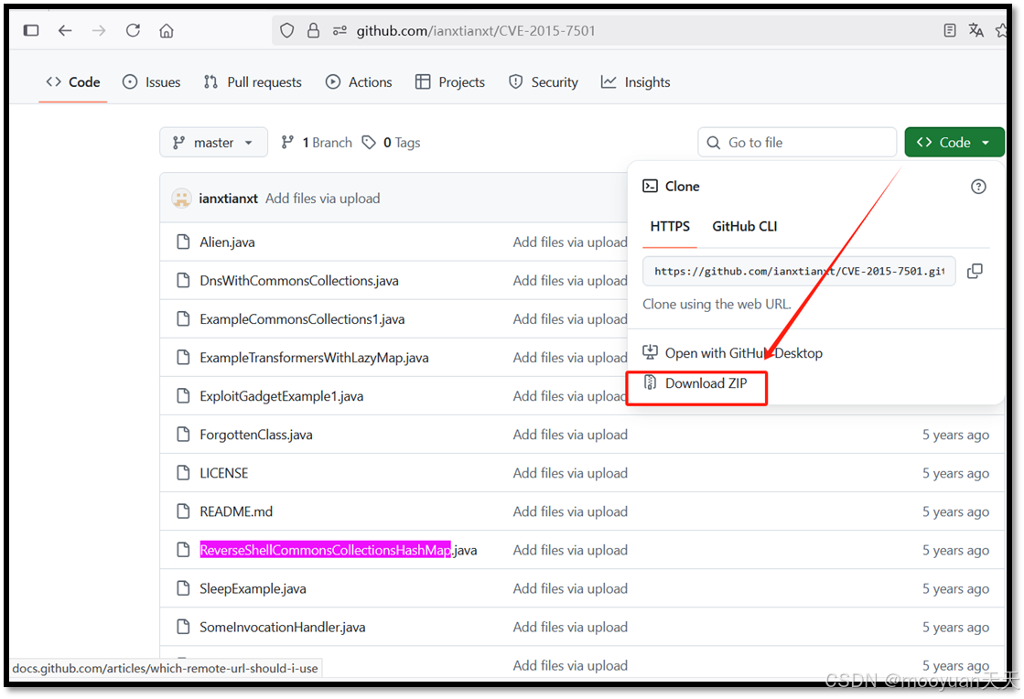Click file icon beside DnsWithCommonsCollections.java
This screenshot has width=1024, height=699.
[x=184, y=281]
